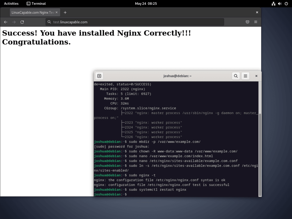
Task: Click the network status icon in top bar
Action: (x=273, y=4)
